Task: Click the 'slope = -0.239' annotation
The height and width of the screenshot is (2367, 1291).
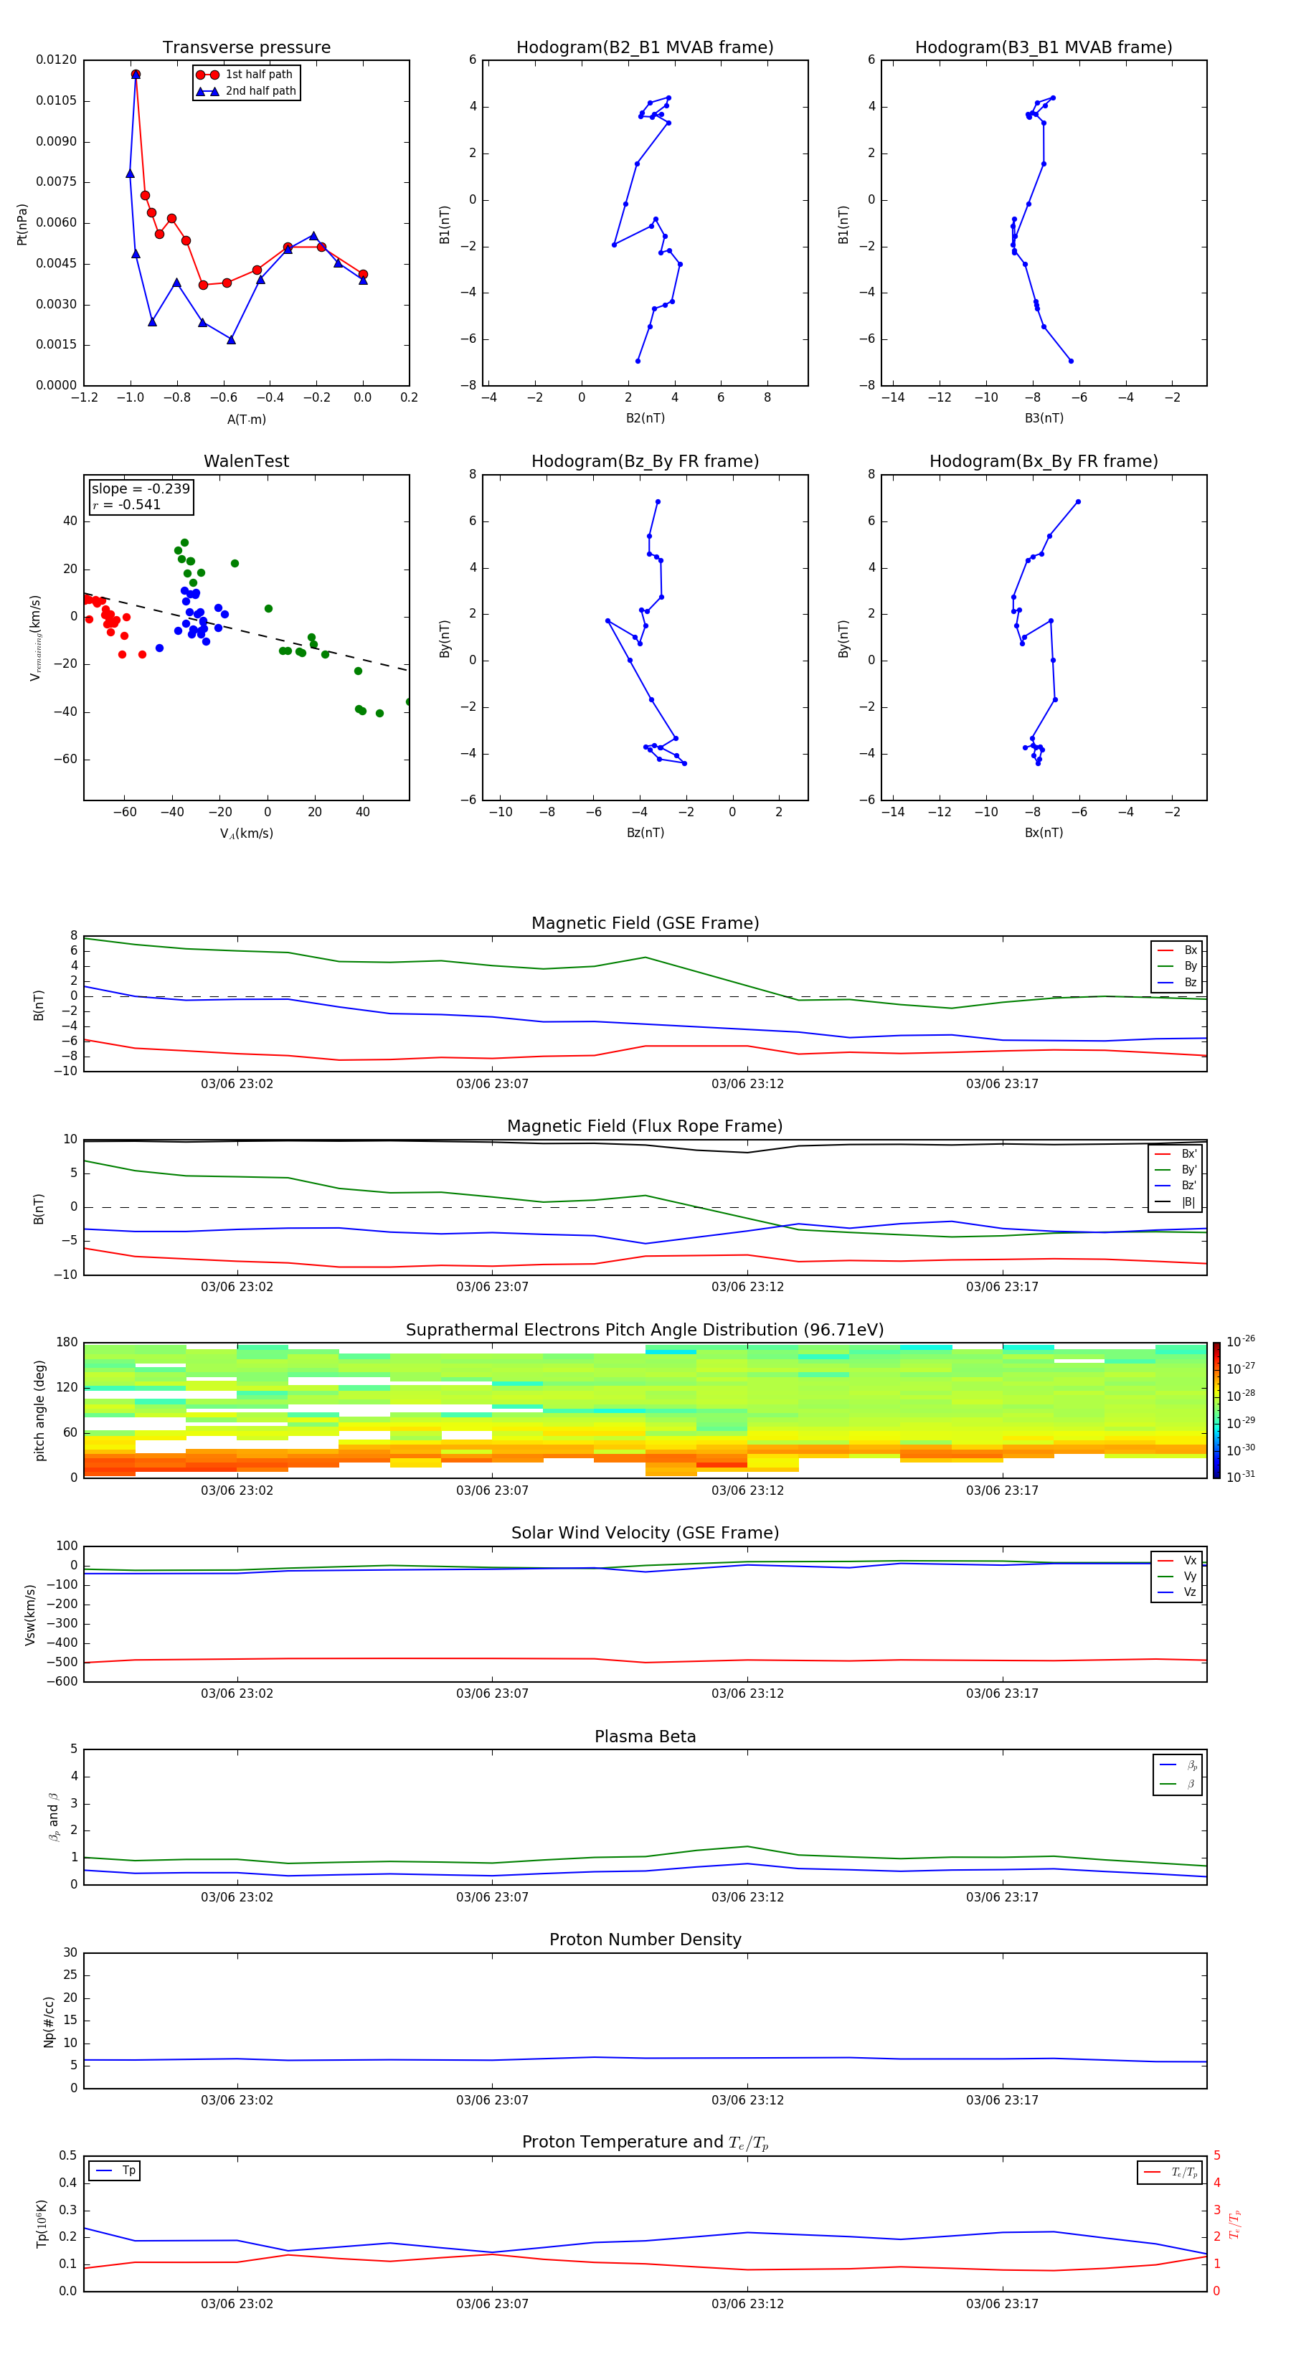Action: tap(141, 489)
